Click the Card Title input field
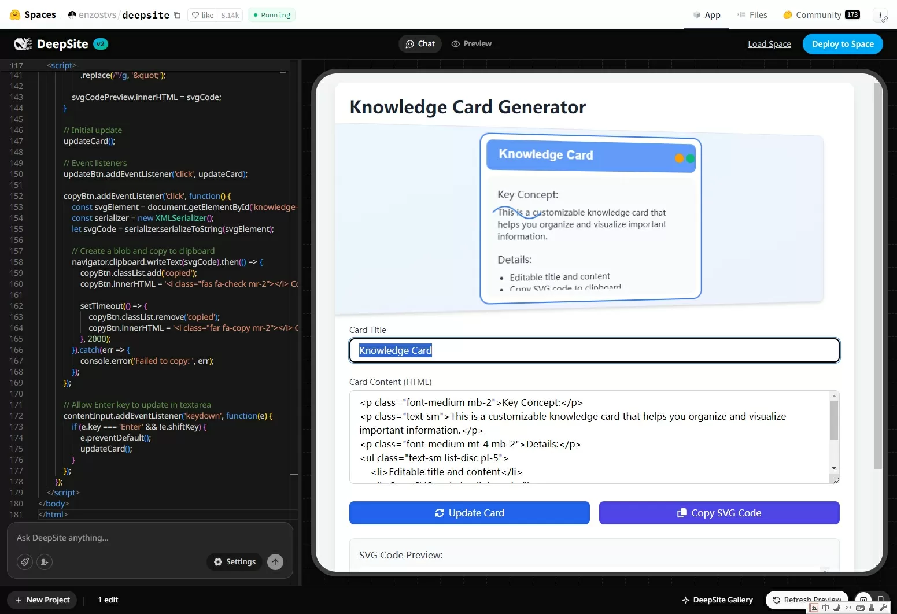This screenshot has width=897, height=614. point(595,350)
